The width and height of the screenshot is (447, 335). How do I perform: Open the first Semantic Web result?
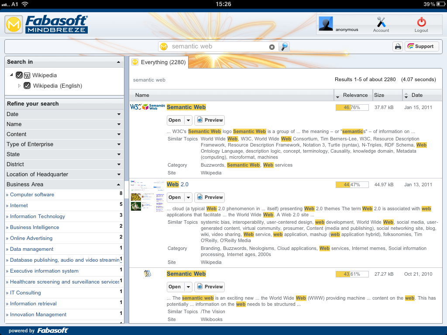(x=175, y=120)
